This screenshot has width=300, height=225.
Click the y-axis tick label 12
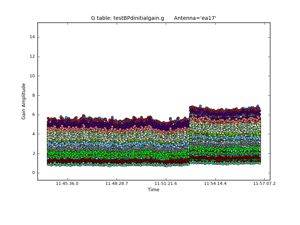pos(32,56)
